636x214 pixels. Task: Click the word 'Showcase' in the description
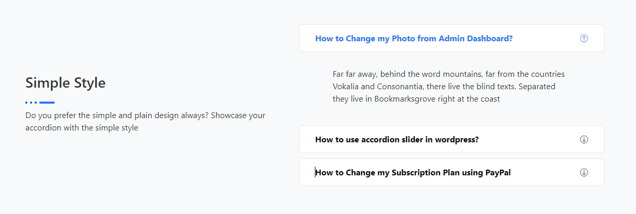point(228,115)
